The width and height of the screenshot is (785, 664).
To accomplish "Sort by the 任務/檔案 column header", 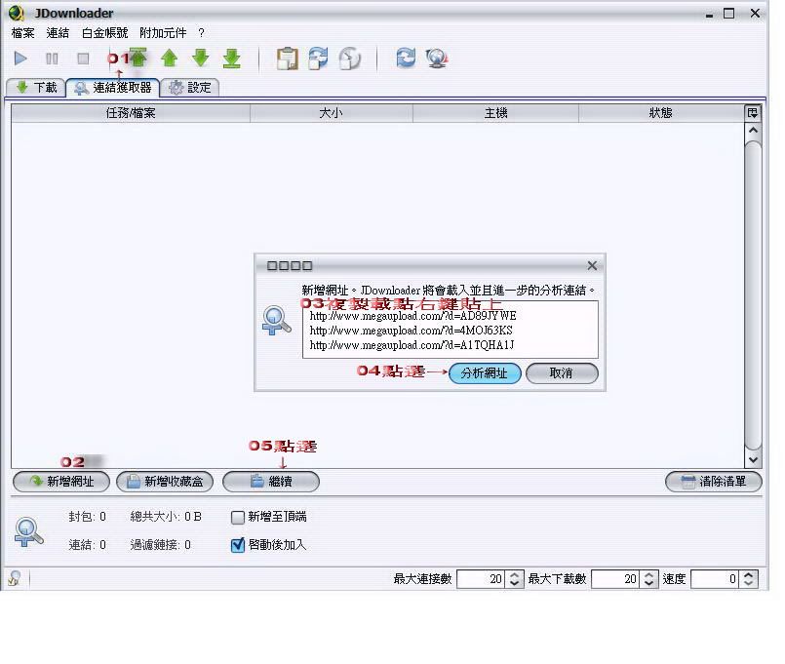I will point(131,113).
